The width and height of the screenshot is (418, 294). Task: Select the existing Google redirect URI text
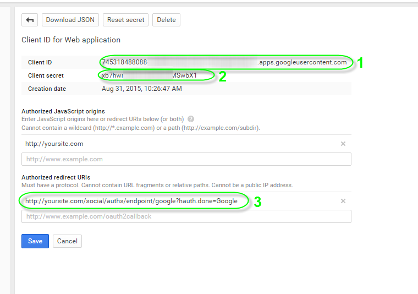click(x=131, y=201)
